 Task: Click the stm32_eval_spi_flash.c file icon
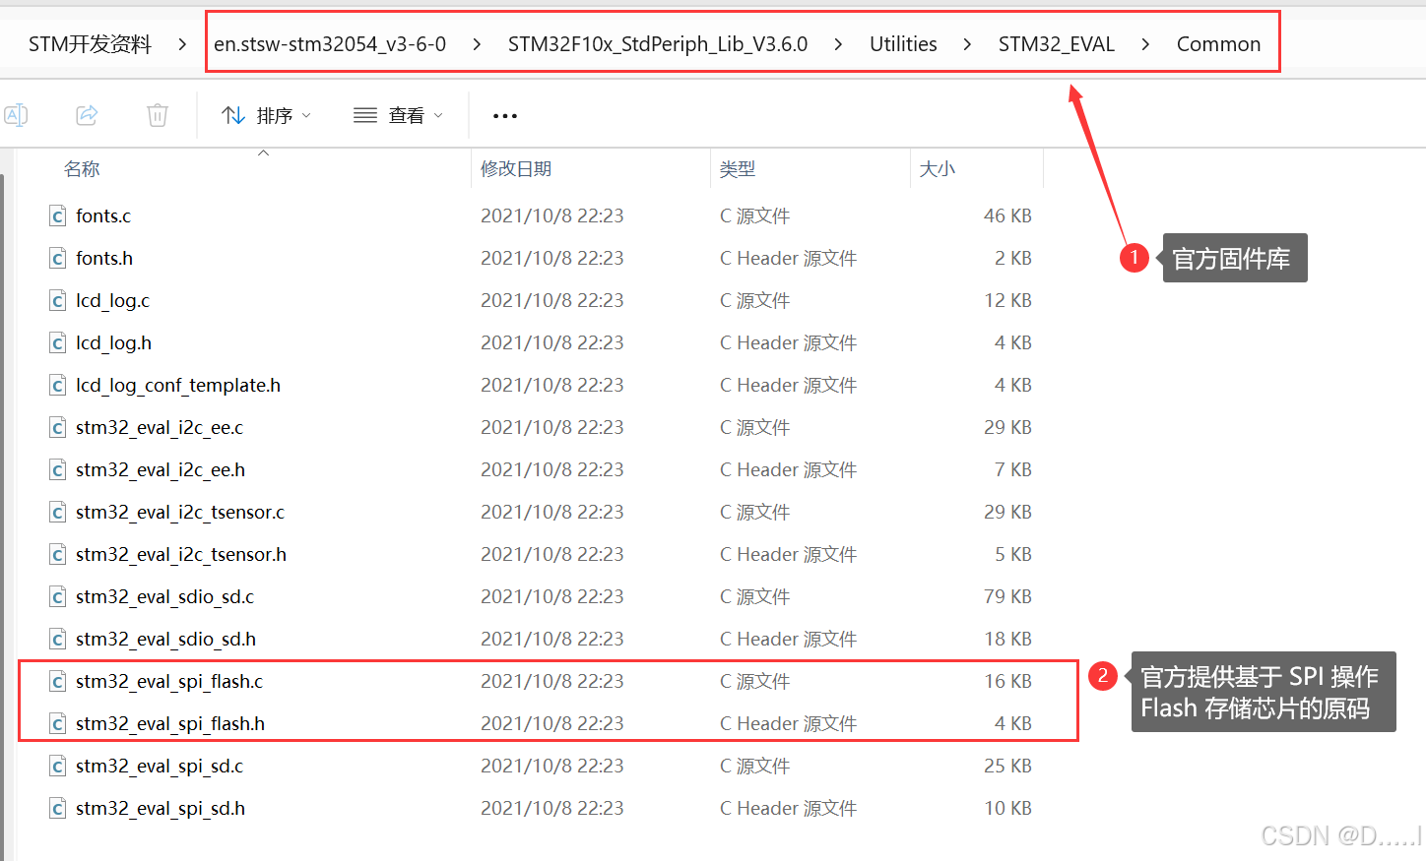coord(58,681)
